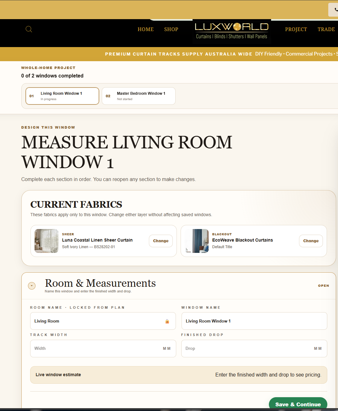
Task: Click the 'EcoWeave Blackout Curtains' title
Action: 243,240
